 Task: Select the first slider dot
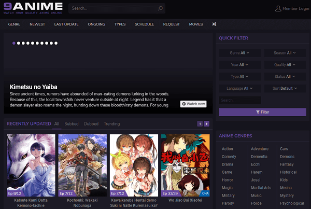click(13, 43)
